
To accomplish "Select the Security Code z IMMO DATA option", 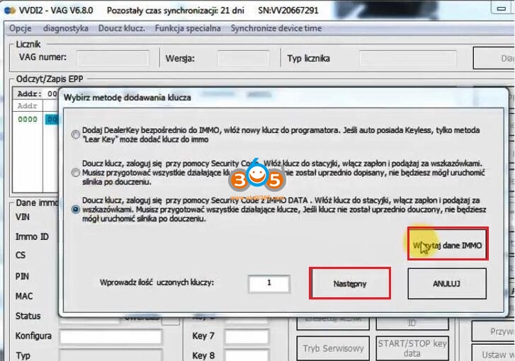I will pos(76,209).
